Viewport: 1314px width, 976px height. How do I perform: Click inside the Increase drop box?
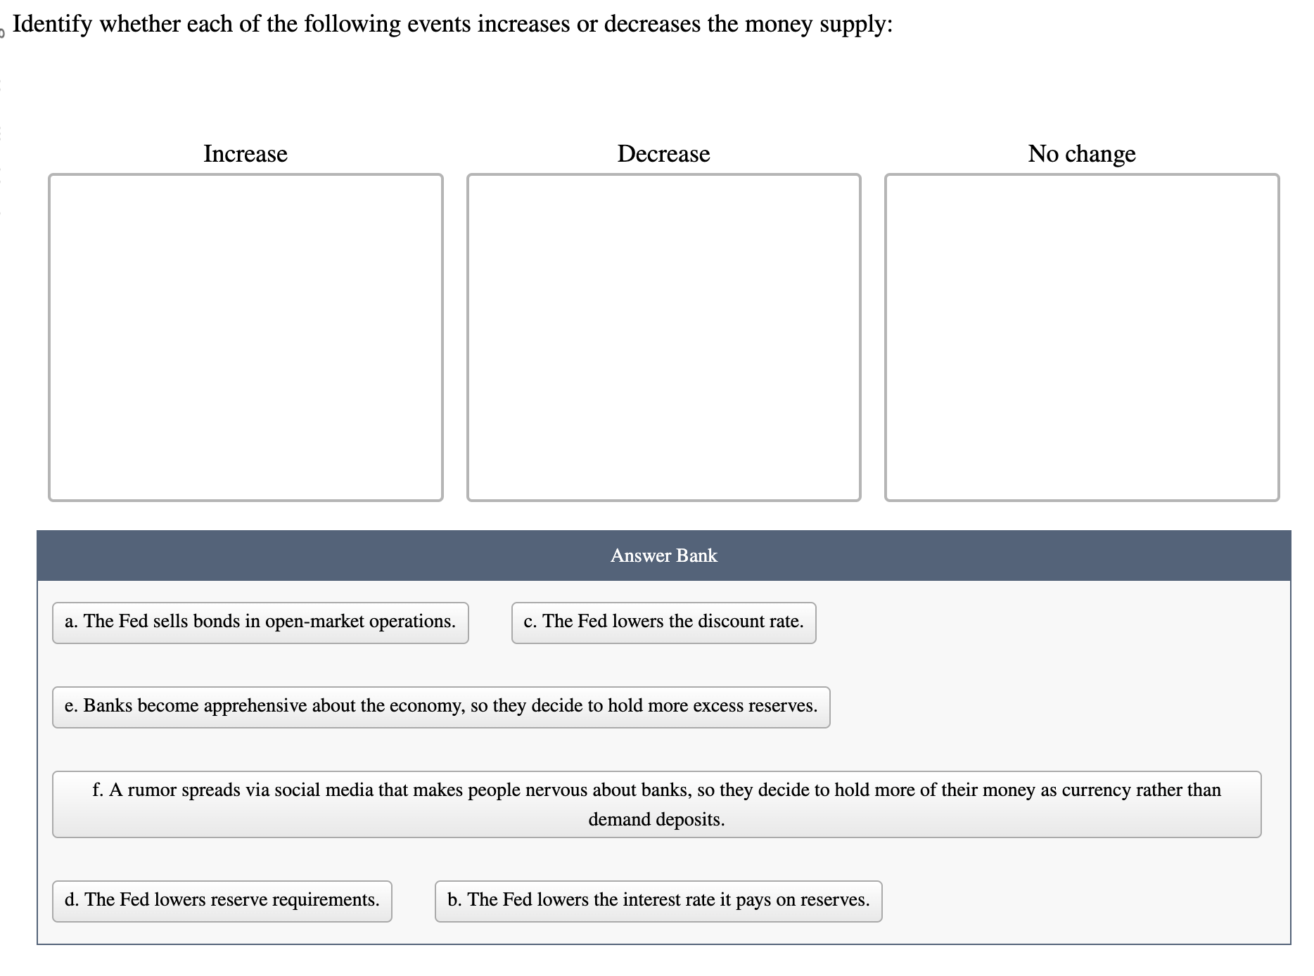245,336
